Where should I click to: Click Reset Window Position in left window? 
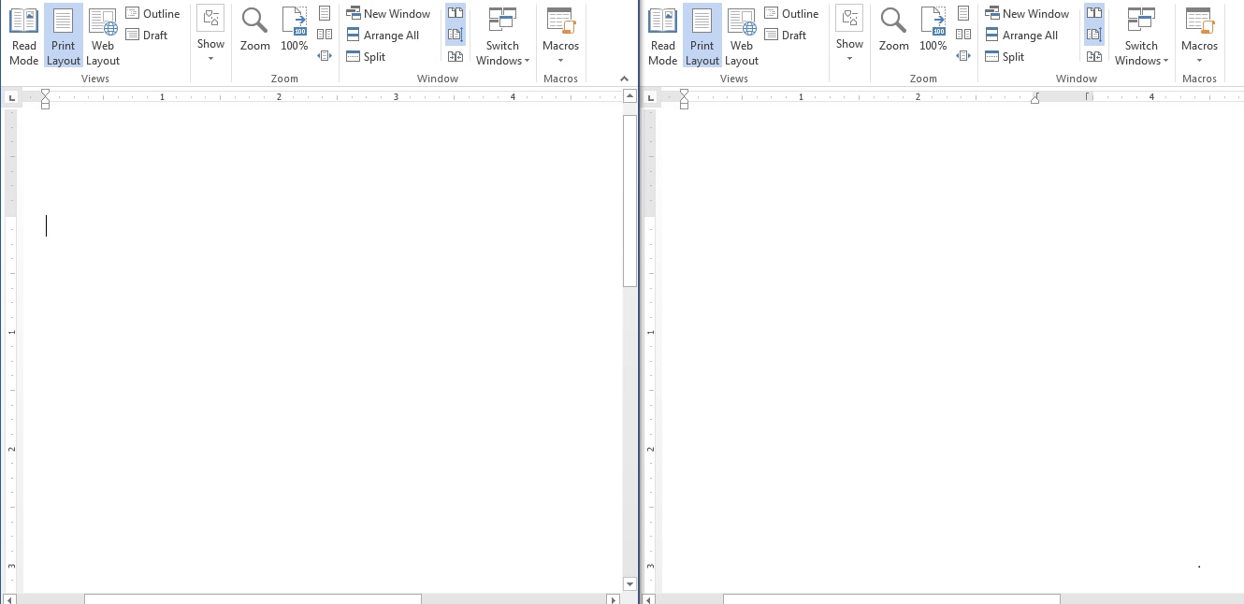[x=456, y=56]
